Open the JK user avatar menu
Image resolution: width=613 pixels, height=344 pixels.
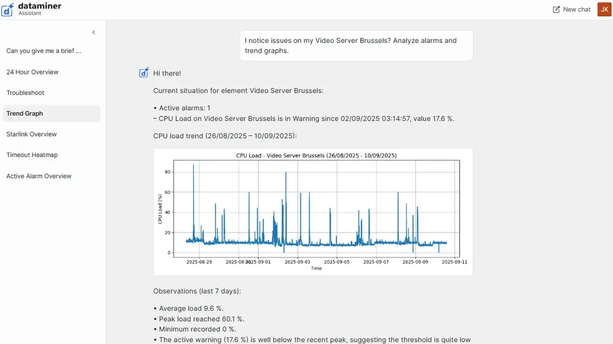point(604,9)
